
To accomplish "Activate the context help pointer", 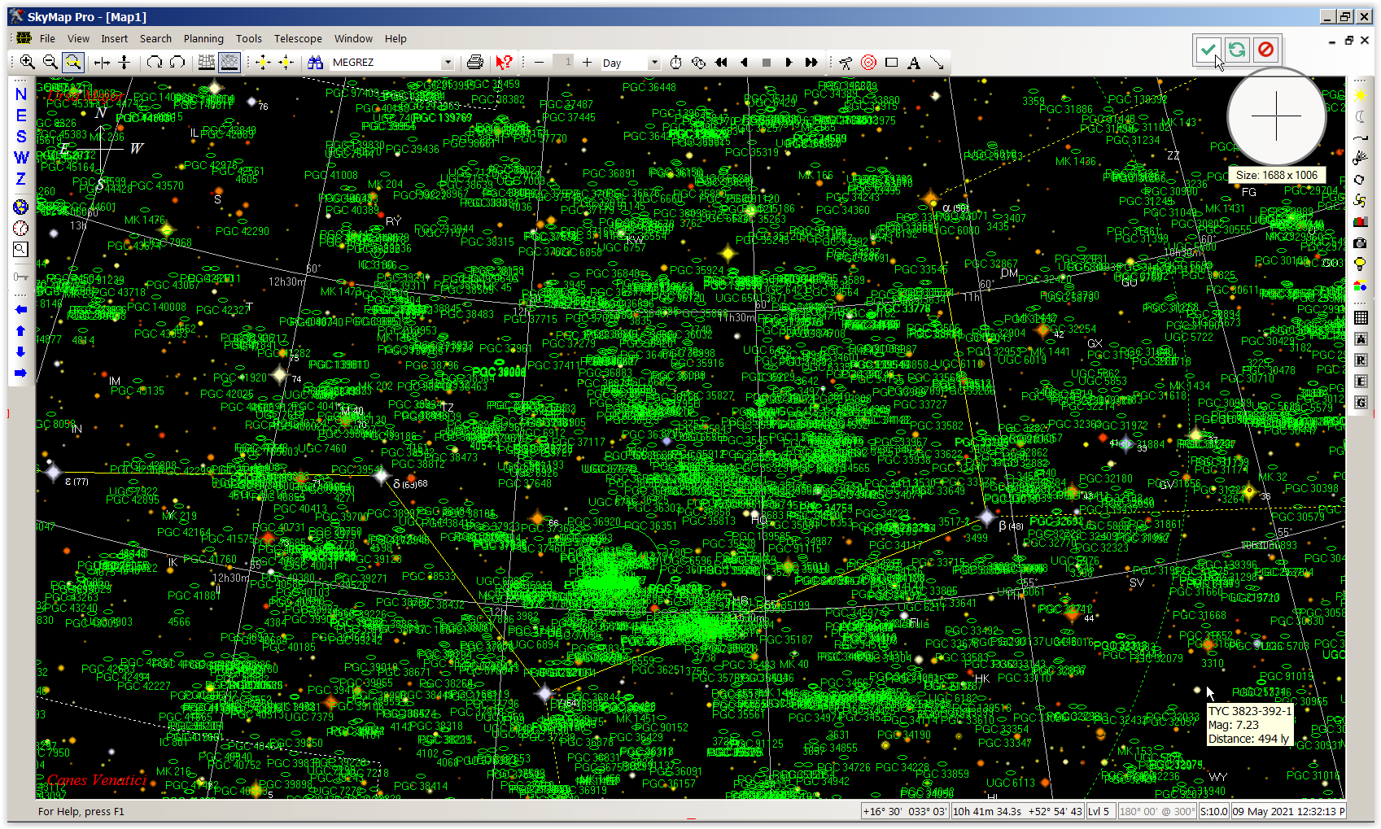I will click(504, 63).
